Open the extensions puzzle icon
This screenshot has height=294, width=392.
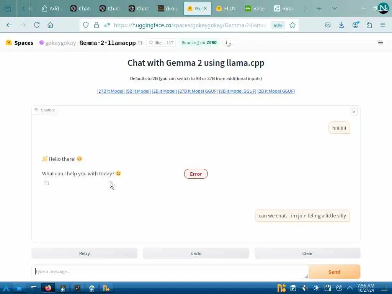(x=369, y=25)
